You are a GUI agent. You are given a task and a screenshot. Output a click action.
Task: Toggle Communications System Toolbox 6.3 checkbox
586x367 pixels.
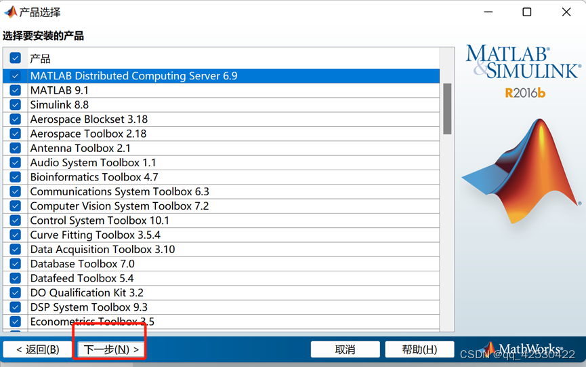point(16,191)
